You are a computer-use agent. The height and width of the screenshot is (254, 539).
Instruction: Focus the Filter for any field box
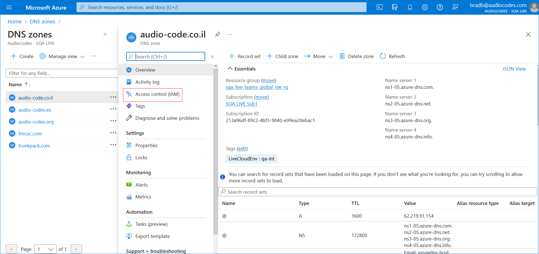click(62, 73)
